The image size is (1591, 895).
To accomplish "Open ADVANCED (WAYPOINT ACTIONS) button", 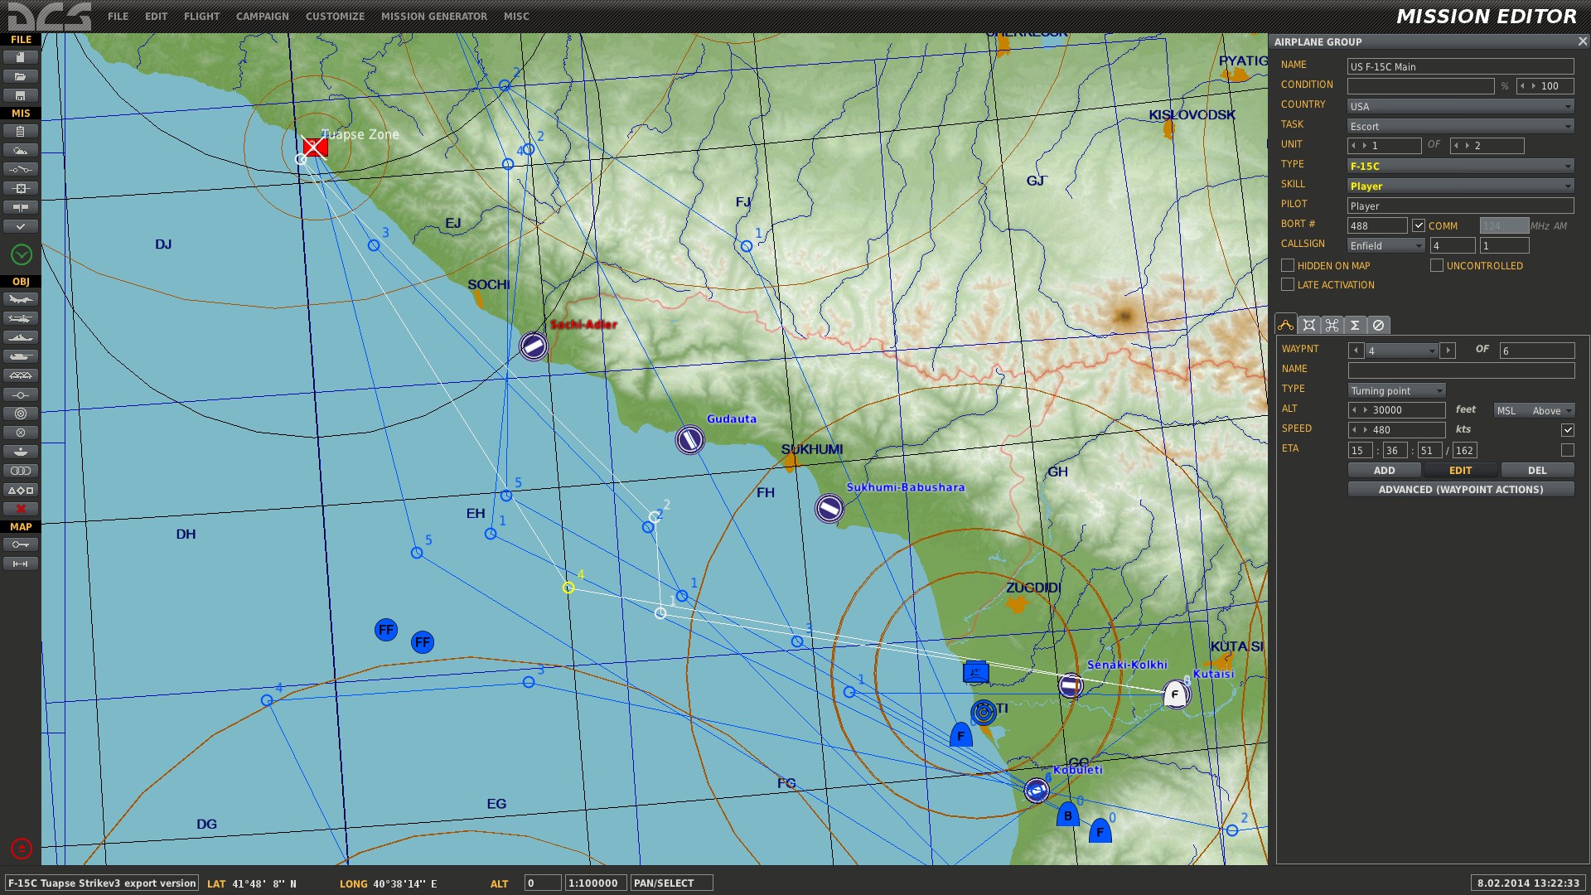I will [x=1460, y=490].
